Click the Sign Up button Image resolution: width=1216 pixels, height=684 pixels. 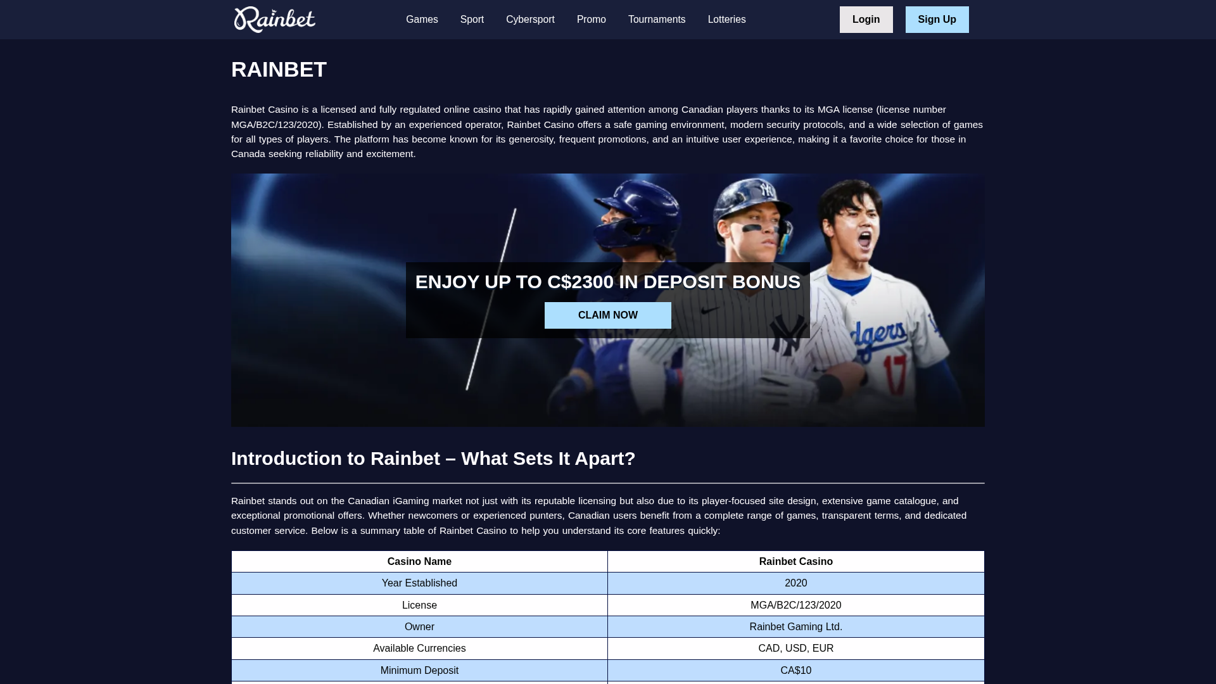click(x=937, y=20)
